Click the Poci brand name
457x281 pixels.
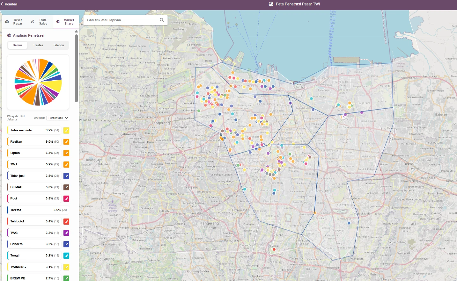pos(14,198)
